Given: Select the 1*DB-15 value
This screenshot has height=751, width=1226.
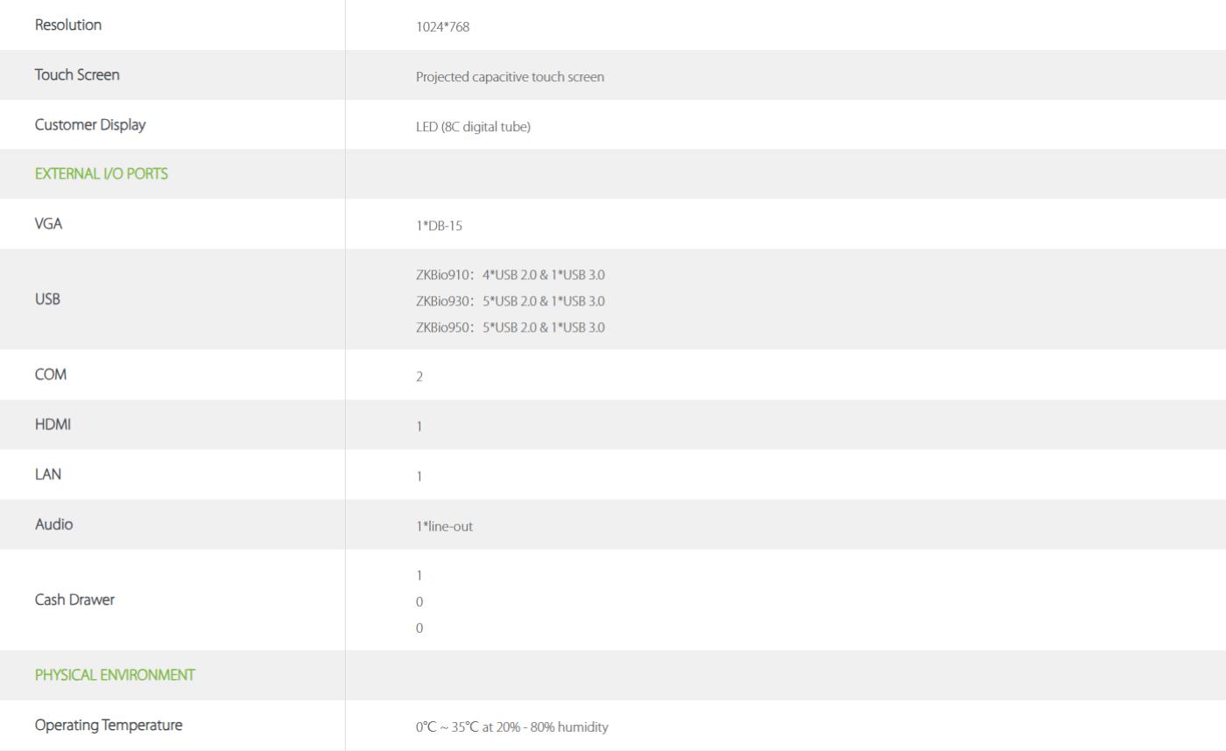Looking at the screenshot, I should (x=439, y=226).
